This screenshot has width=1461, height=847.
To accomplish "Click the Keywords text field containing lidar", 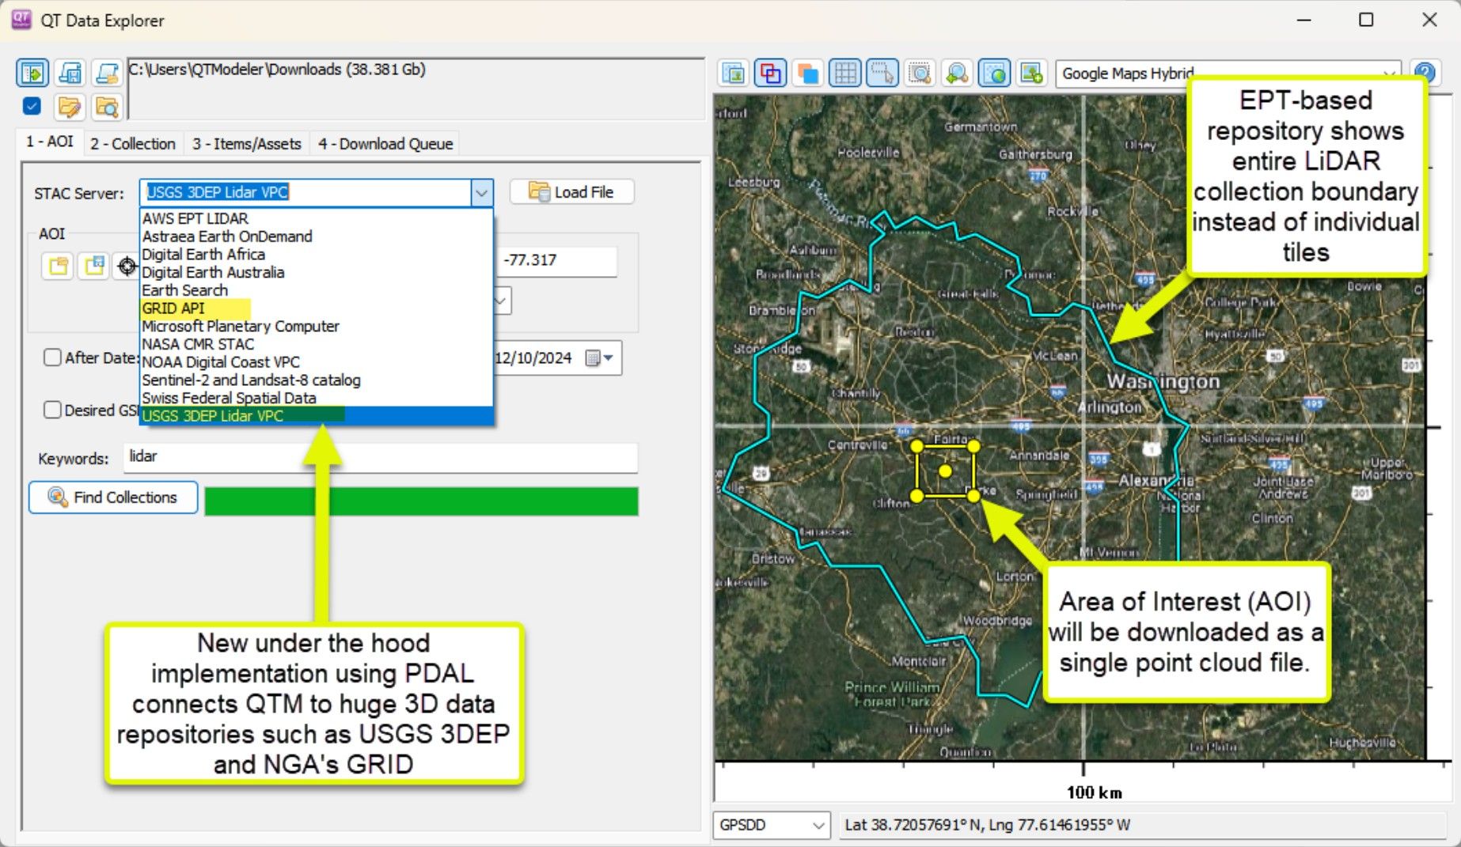I will [380, 457].
